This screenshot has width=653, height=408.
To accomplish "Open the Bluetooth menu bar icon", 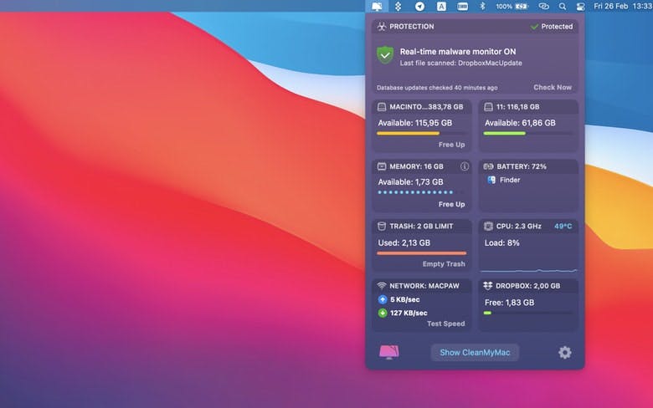I will [482, 6].
